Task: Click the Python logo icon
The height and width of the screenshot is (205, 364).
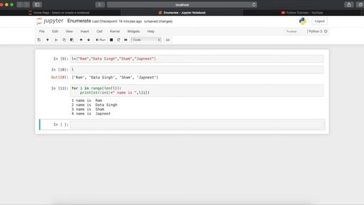Action: click(x=303, y=21)
